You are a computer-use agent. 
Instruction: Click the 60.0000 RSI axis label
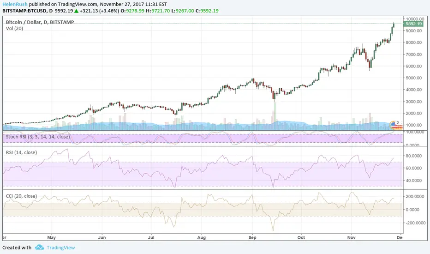pyautogui.click(x=413, y=168)
